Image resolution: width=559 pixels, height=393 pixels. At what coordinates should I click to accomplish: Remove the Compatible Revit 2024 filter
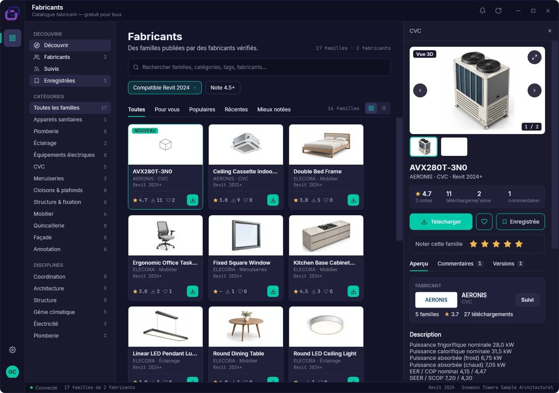pyautogui.click(x=195, y=88)
